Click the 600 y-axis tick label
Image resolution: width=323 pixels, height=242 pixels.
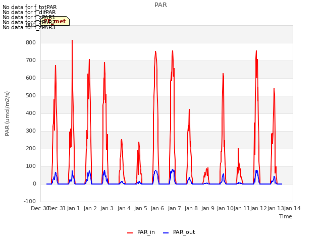tap(31, 78)
